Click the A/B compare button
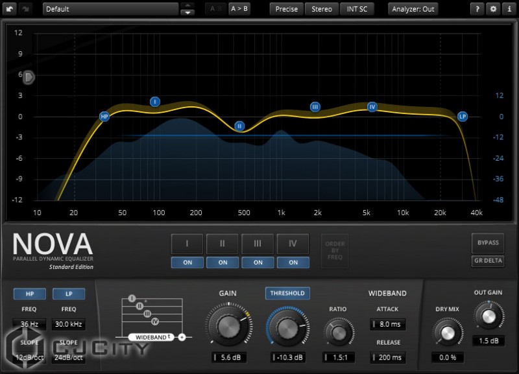This screenshot has height=374, width=519. tap(215, 9)
